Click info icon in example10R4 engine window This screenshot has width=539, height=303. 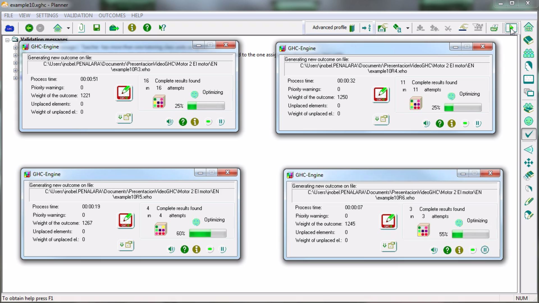coord(451,123)
